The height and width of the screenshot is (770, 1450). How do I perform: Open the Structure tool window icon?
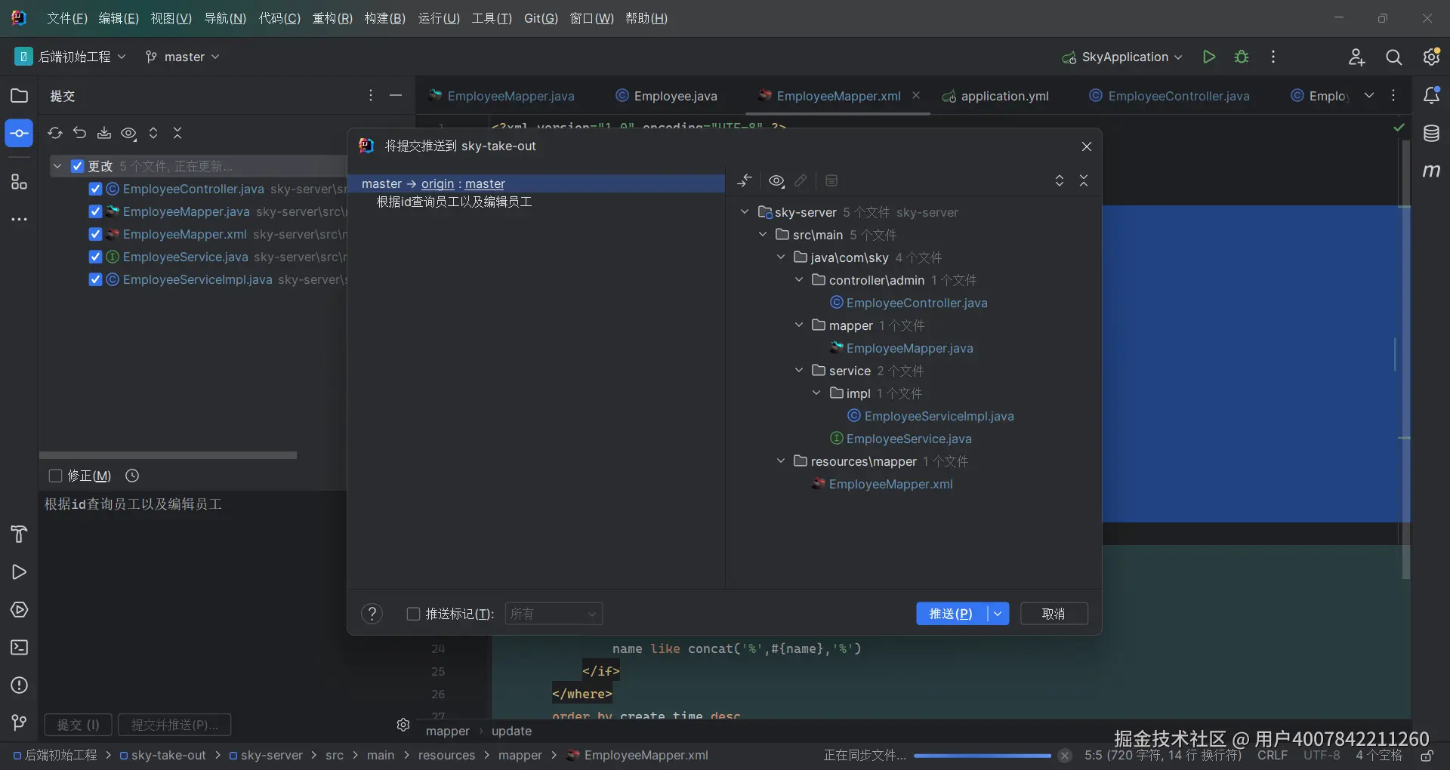click(x=19, y=182)
